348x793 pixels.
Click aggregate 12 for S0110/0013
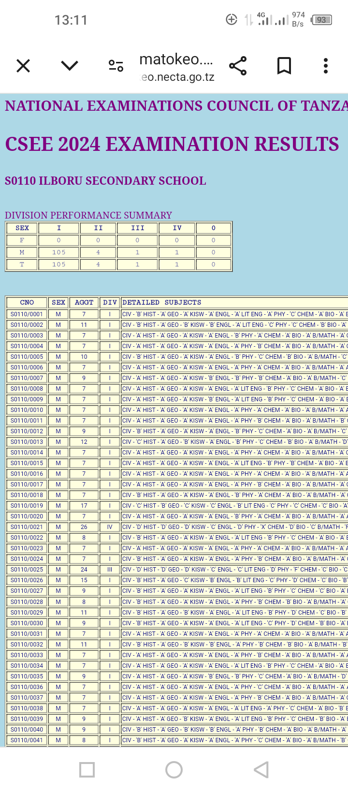tap(84, 442)
